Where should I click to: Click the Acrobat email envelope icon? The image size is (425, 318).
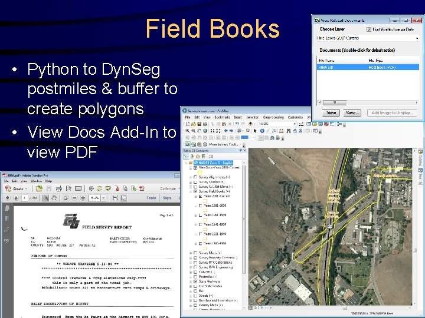tap(79, 188)
